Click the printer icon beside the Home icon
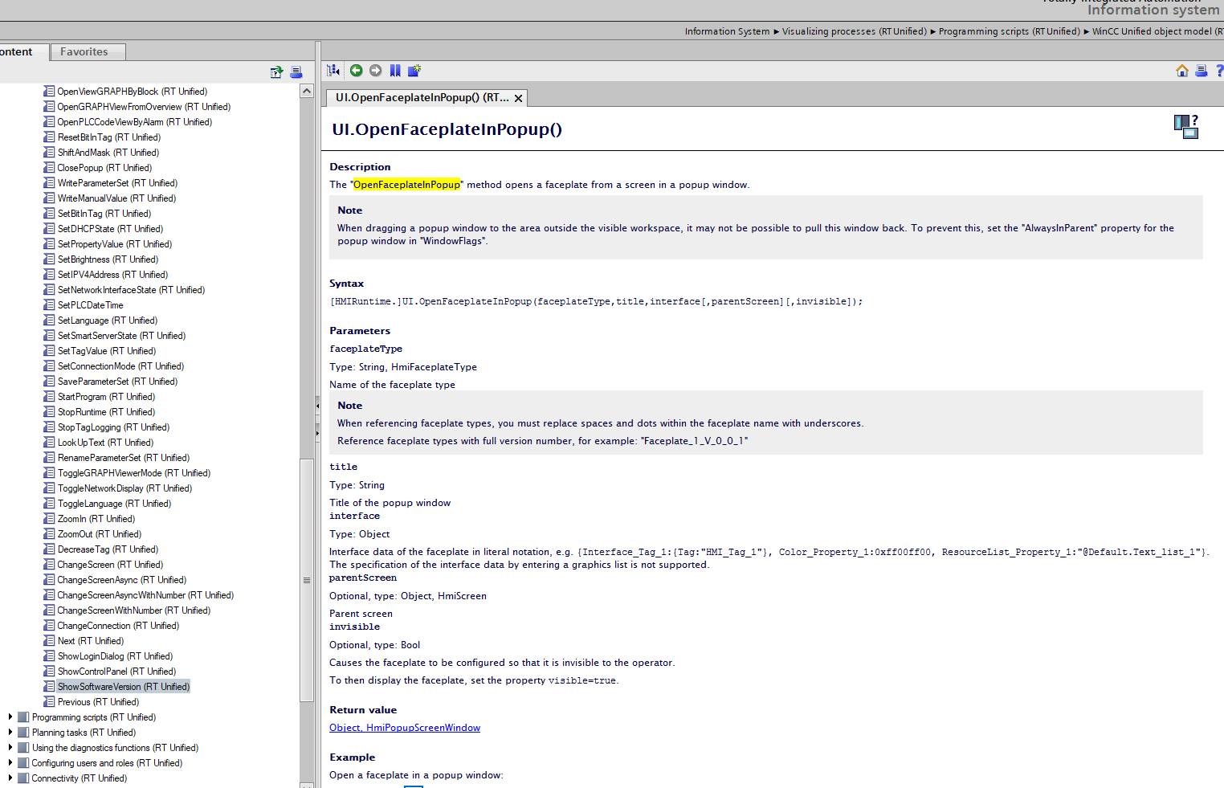Viewport: 1224px width, 788px height. (1202, 71)
